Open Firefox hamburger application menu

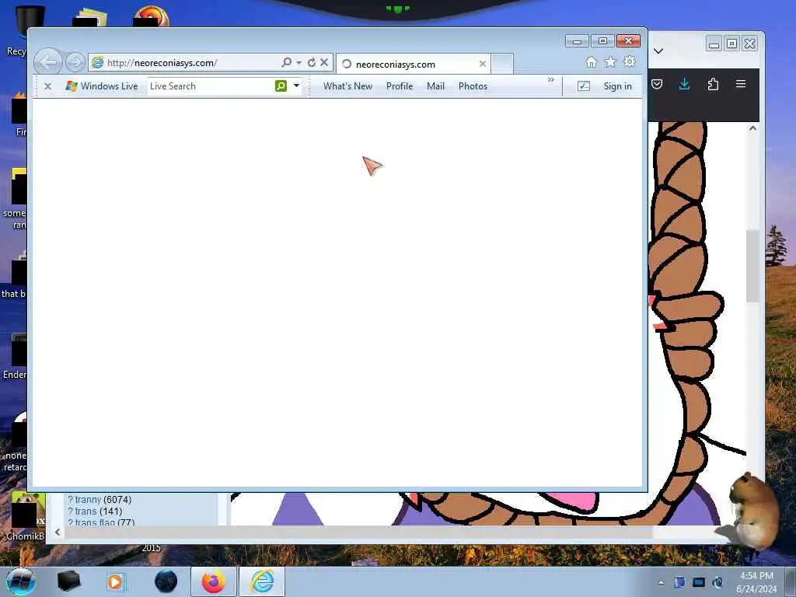coord(741,84)
